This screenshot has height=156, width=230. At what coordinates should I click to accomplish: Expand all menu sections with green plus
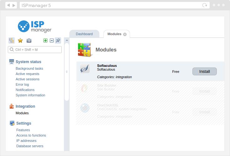point(45,40)
